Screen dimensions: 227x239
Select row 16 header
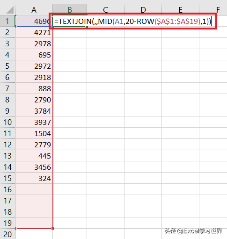[x=7, y=189]
